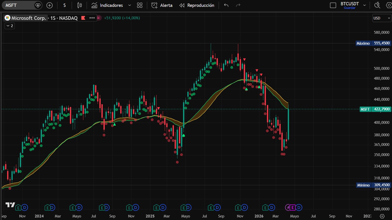
Task: Select the S timeframe interval button
Action: pos(65,5)
